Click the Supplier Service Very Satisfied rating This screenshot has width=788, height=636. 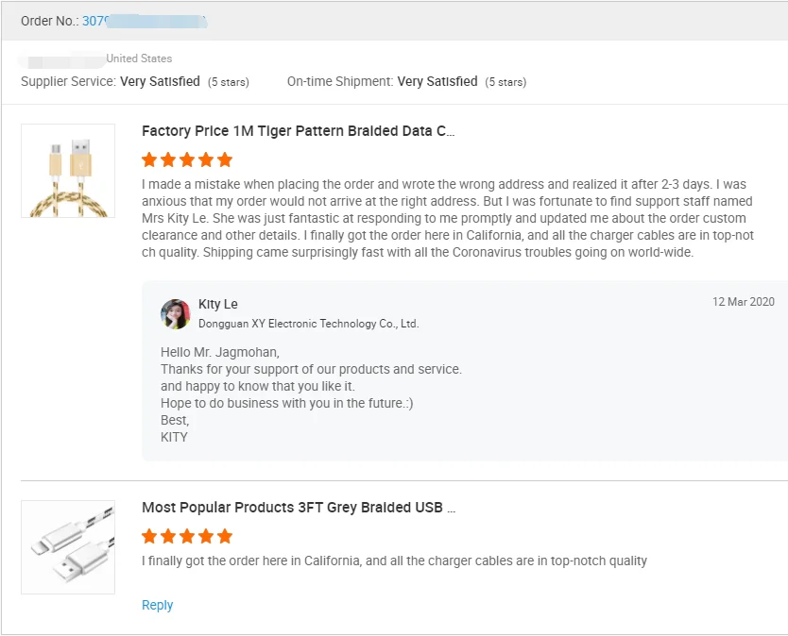tap(168, 82)
